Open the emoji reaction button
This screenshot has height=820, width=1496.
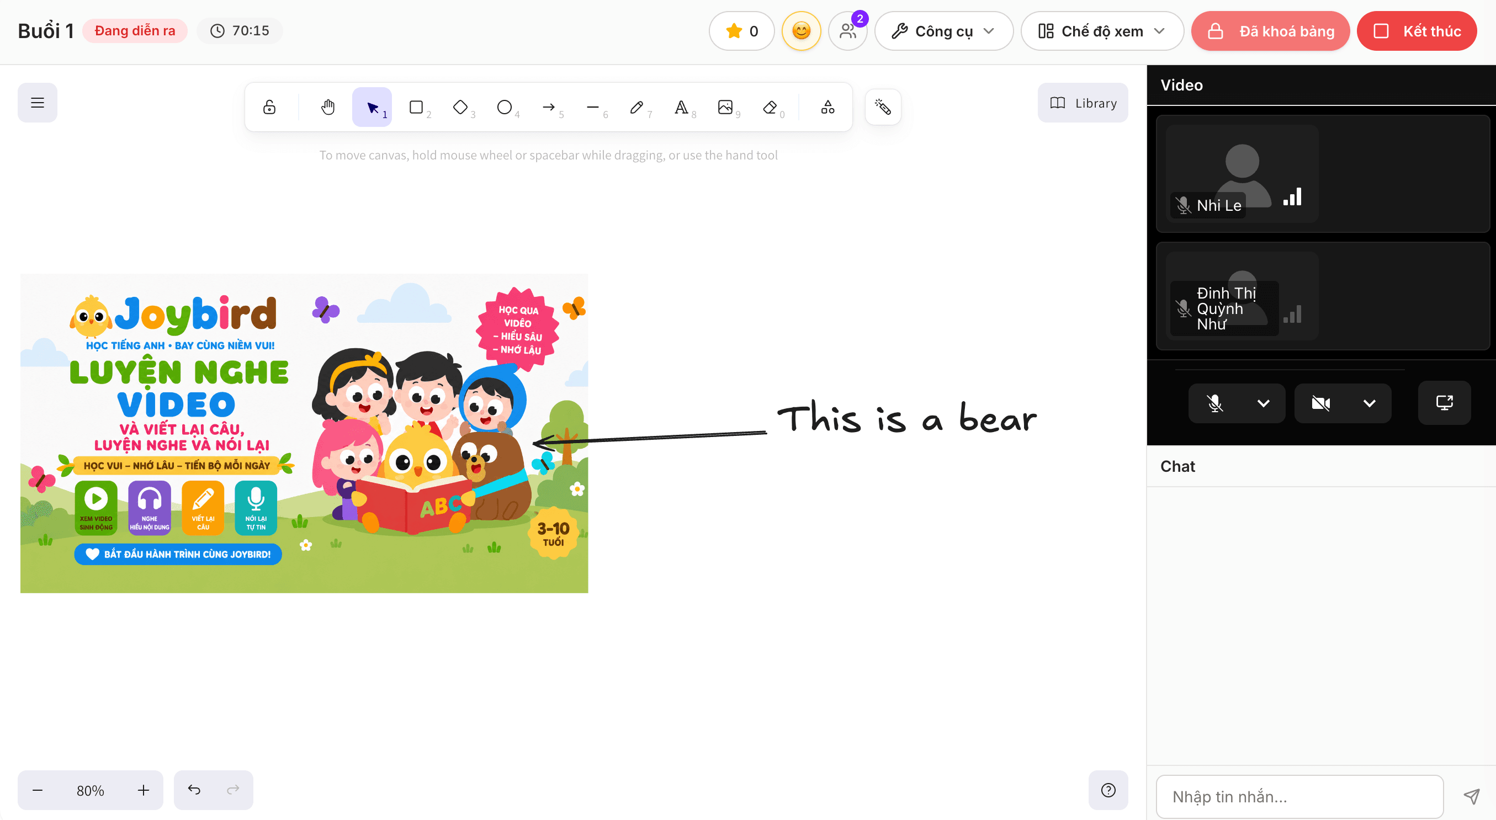[801, 31]
